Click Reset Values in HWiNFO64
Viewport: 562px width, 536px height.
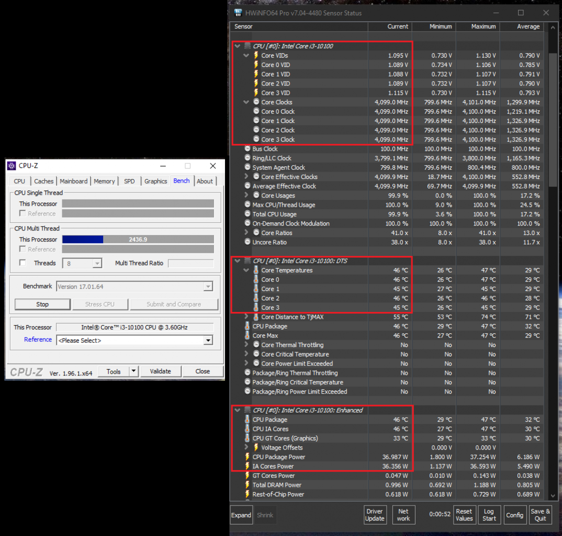464,515
